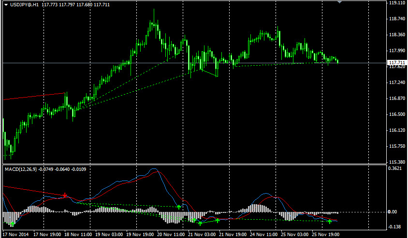This screenshot has width=408, height=238.
Task: Click the 25 Nov 19:00 time label
Action: (x=326, y=234)
